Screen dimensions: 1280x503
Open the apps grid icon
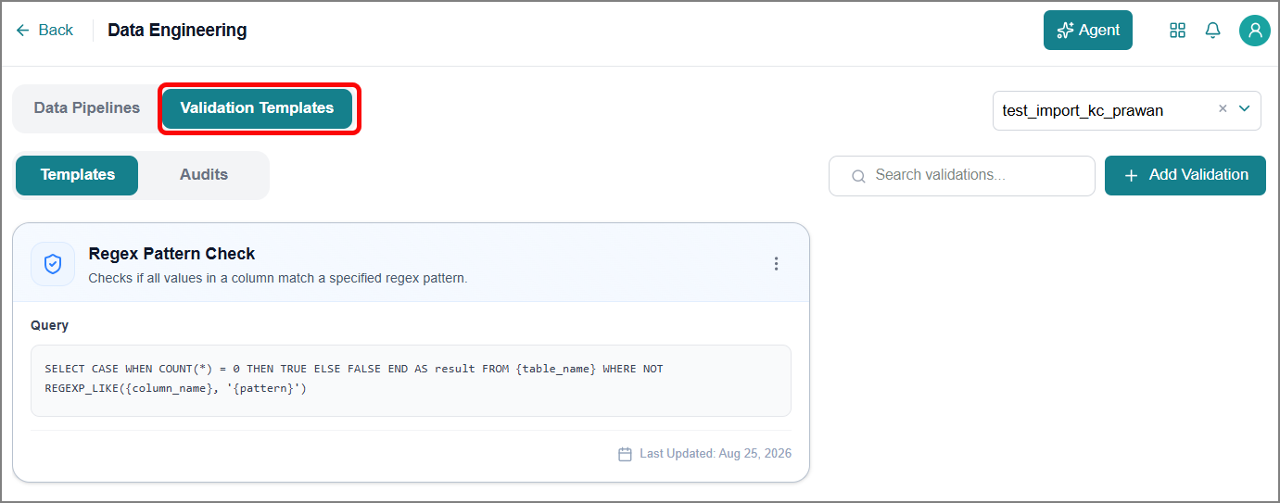1177,31
